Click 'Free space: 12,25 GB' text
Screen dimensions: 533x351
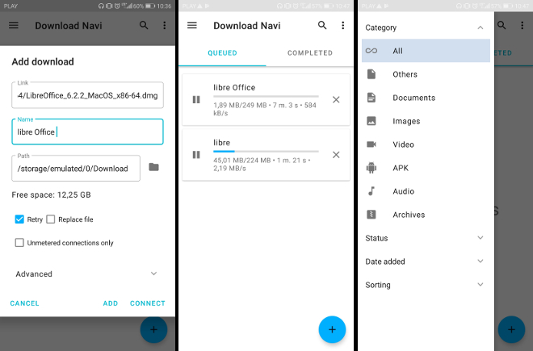(x=51, y=194)
